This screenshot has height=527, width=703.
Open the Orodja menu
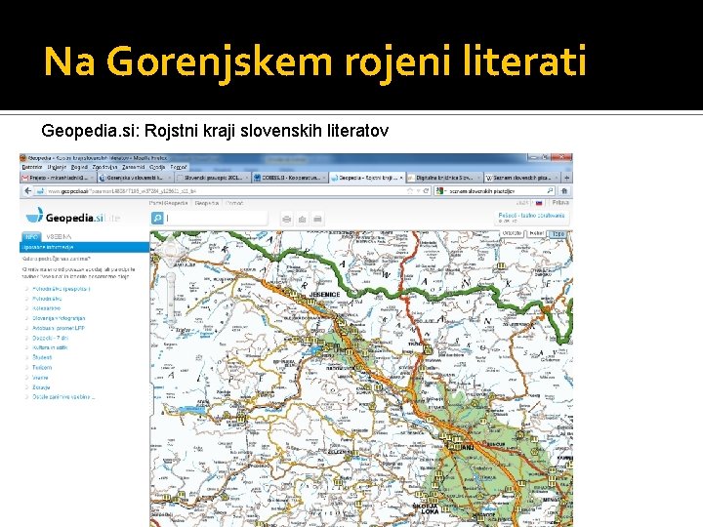pyautogui.click(x=157, y=167)
